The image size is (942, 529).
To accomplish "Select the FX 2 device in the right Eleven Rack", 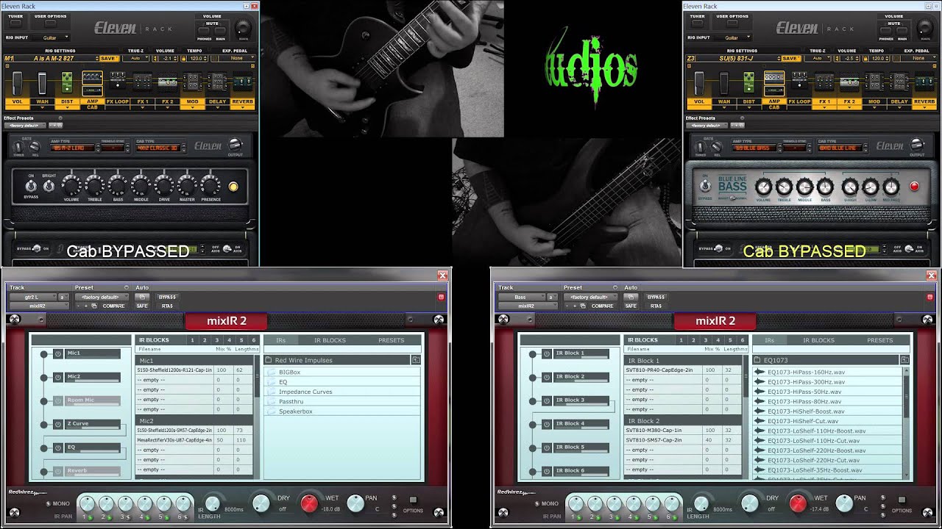I will pyautogui.click(x=849, y=82).
